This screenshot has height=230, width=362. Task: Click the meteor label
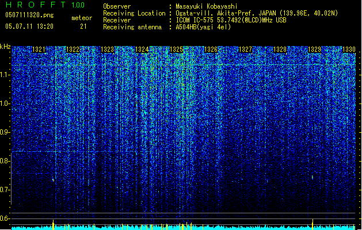[x=82, y=18]
